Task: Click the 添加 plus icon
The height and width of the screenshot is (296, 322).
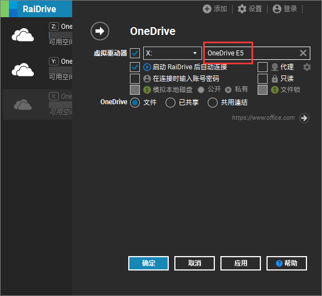Action: pos(207,9)
